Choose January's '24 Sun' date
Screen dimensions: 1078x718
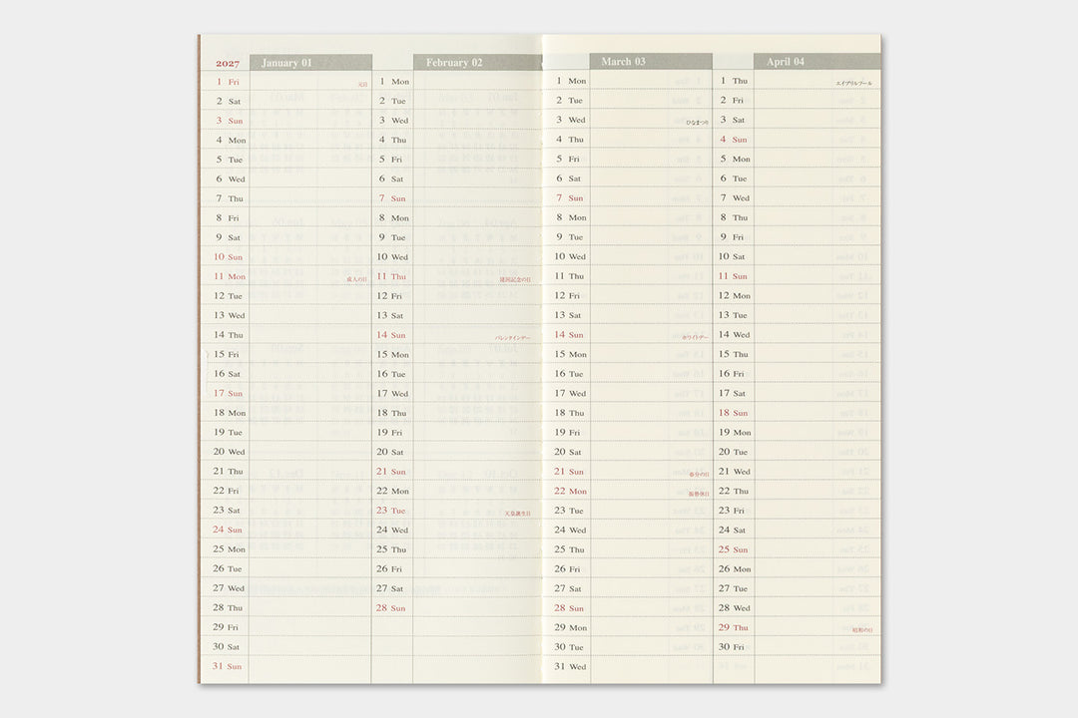pyautogui.click(x=228, y=530)
